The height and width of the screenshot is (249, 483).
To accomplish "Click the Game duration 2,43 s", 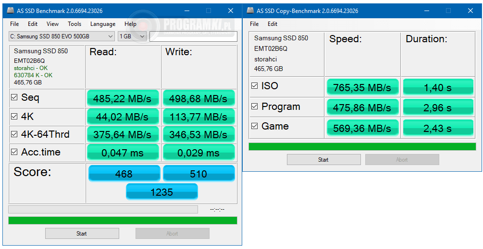I will [438, 128].
